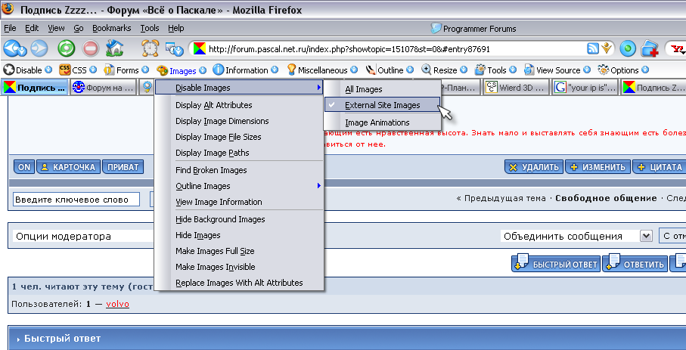Go to the Home page icon

coord(115,48)
